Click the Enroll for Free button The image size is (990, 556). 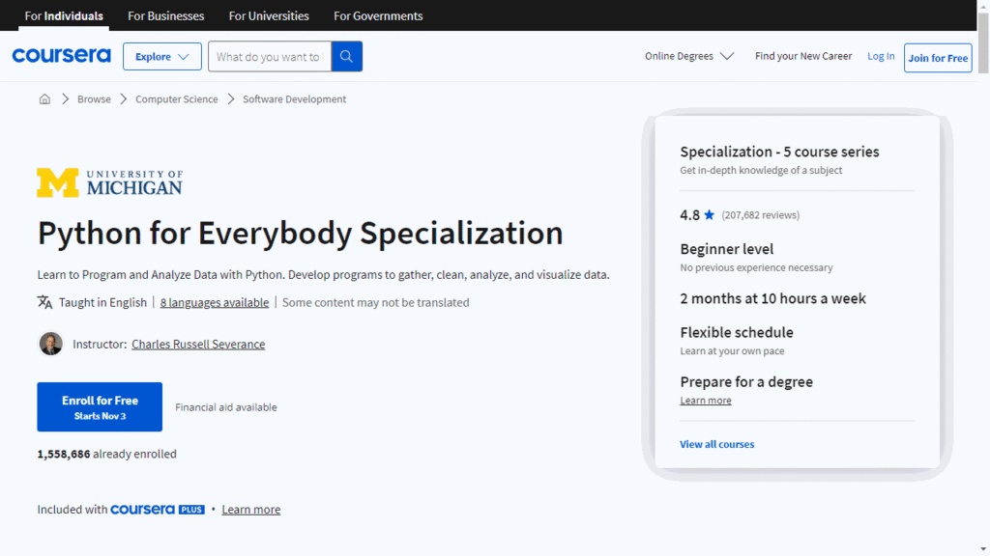(100, 406)
